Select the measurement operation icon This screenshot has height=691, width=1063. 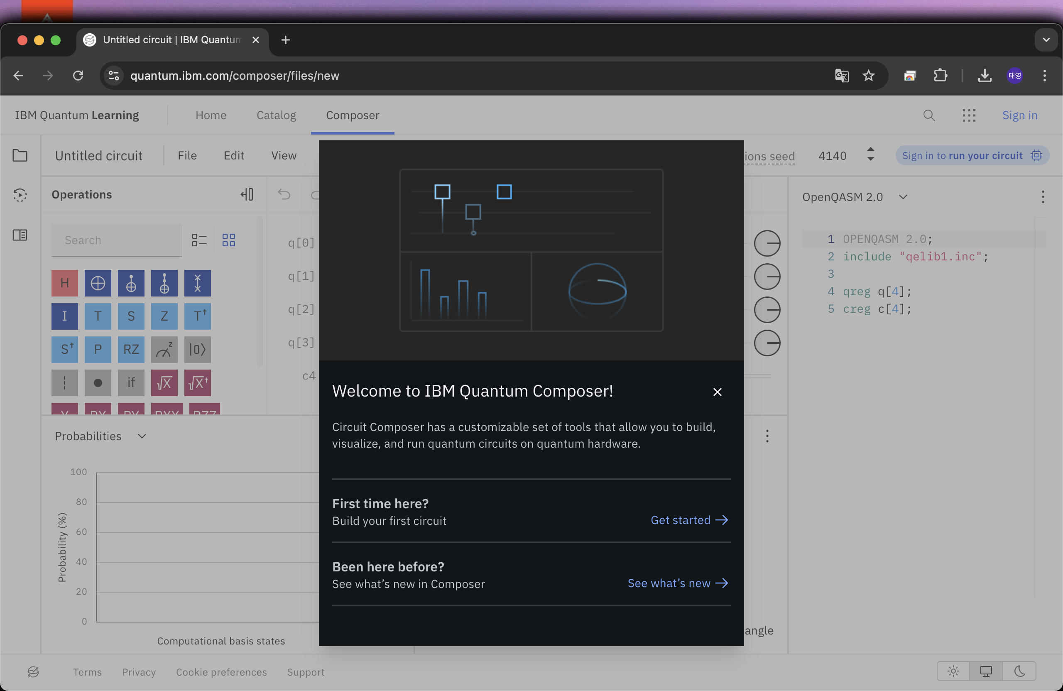point(164,349)
